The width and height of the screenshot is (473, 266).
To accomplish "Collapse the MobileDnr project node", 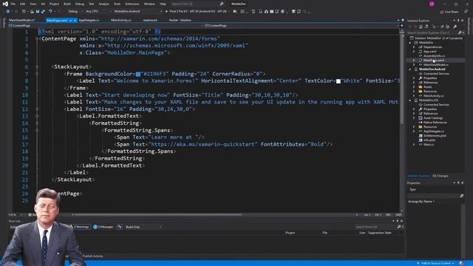I will (x=410, y=43).
